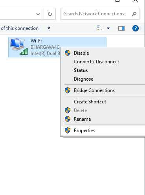The height and width of the screenshot is (195, 145).
Task: Click the Wi-Fi network adapter icon
Action: pyautogui.click(x=19, y=46)
